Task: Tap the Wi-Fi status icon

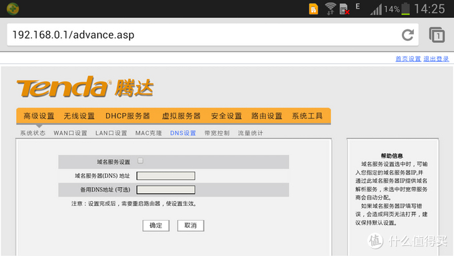Action: click(330, 9)
